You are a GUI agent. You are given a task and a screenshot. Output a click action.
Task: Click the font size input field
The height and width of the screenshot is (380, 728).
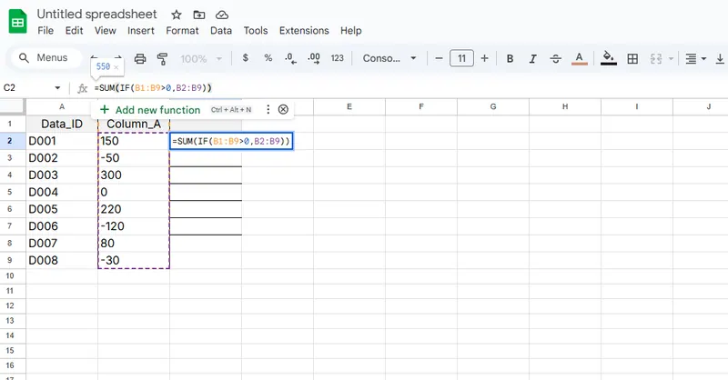point(461,58)
